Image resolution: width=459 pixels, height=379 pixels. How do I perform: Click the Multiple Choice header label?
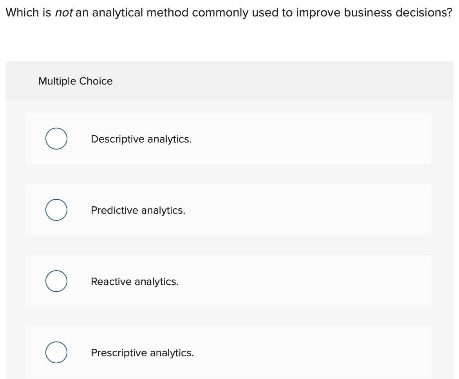tap(76, 81)
